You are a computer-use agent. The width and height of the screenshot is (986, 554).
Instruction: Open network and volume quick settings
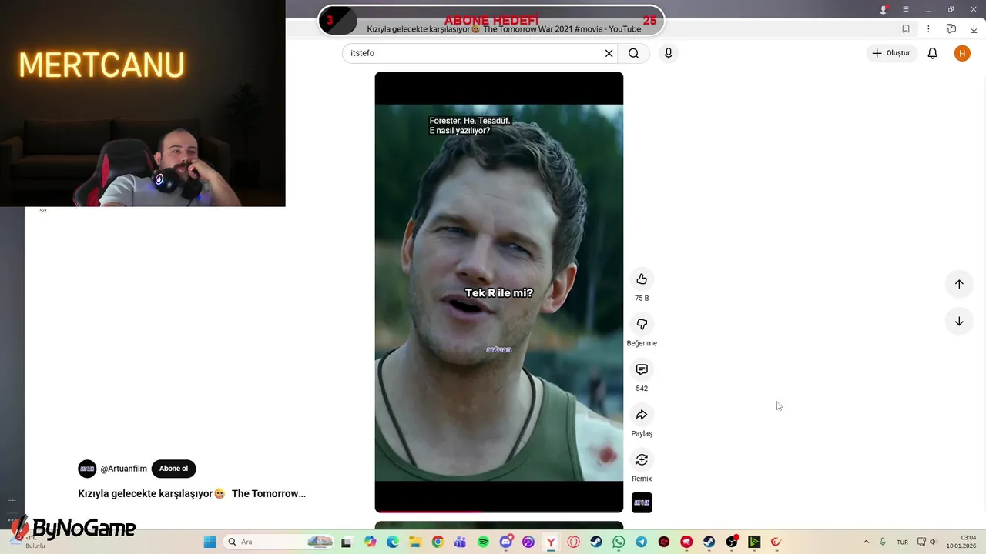tap(927, 542)
